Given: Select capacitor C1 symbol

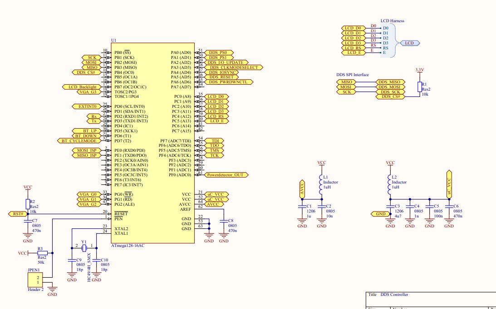Looking at the screenshot, I should 302,206.
